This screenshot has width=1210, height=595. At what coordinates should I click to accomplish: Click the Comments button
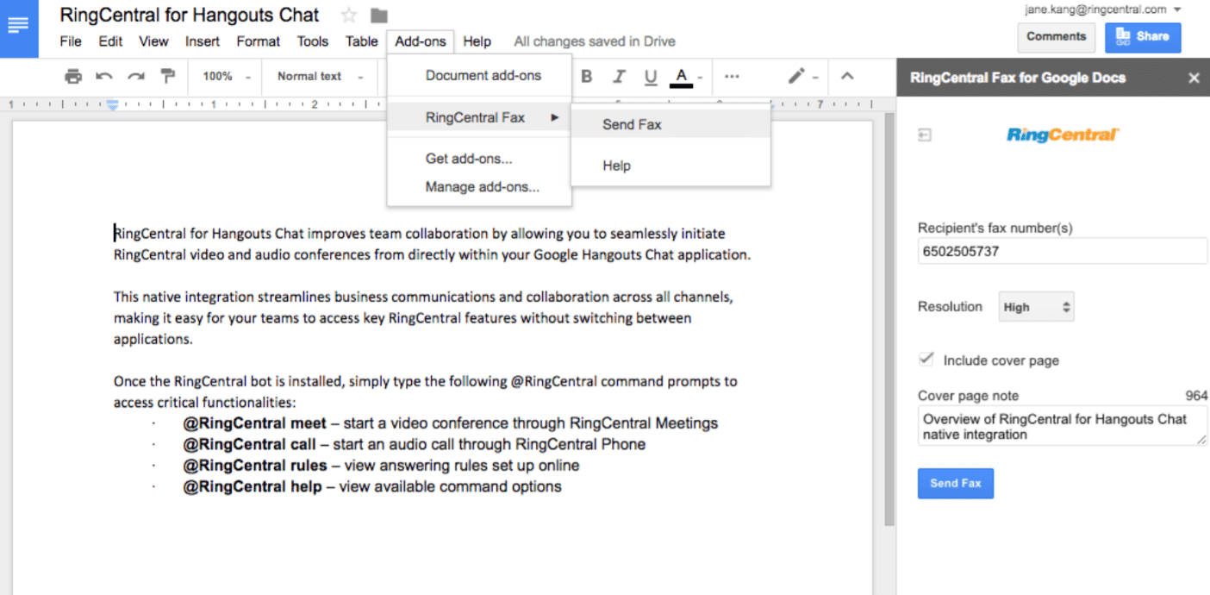pos(1056,37)
